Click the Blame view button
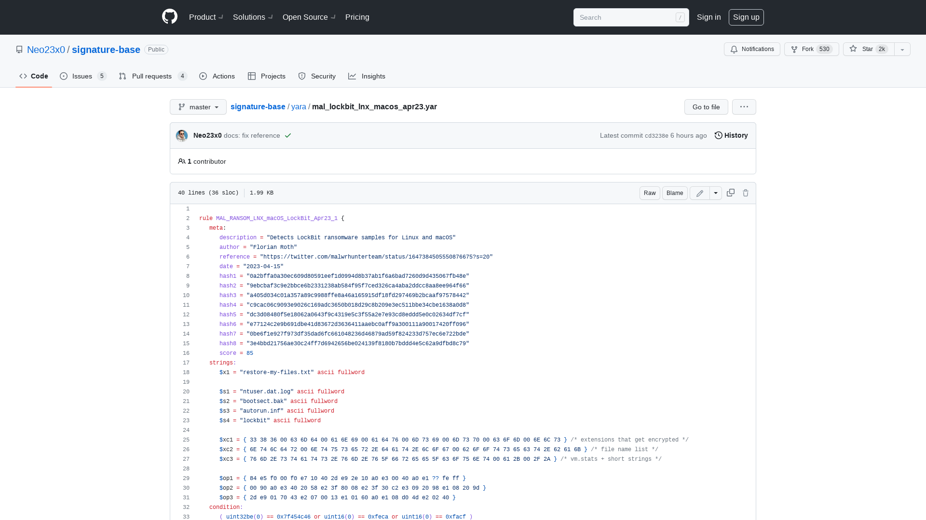 tap(674, 193)
